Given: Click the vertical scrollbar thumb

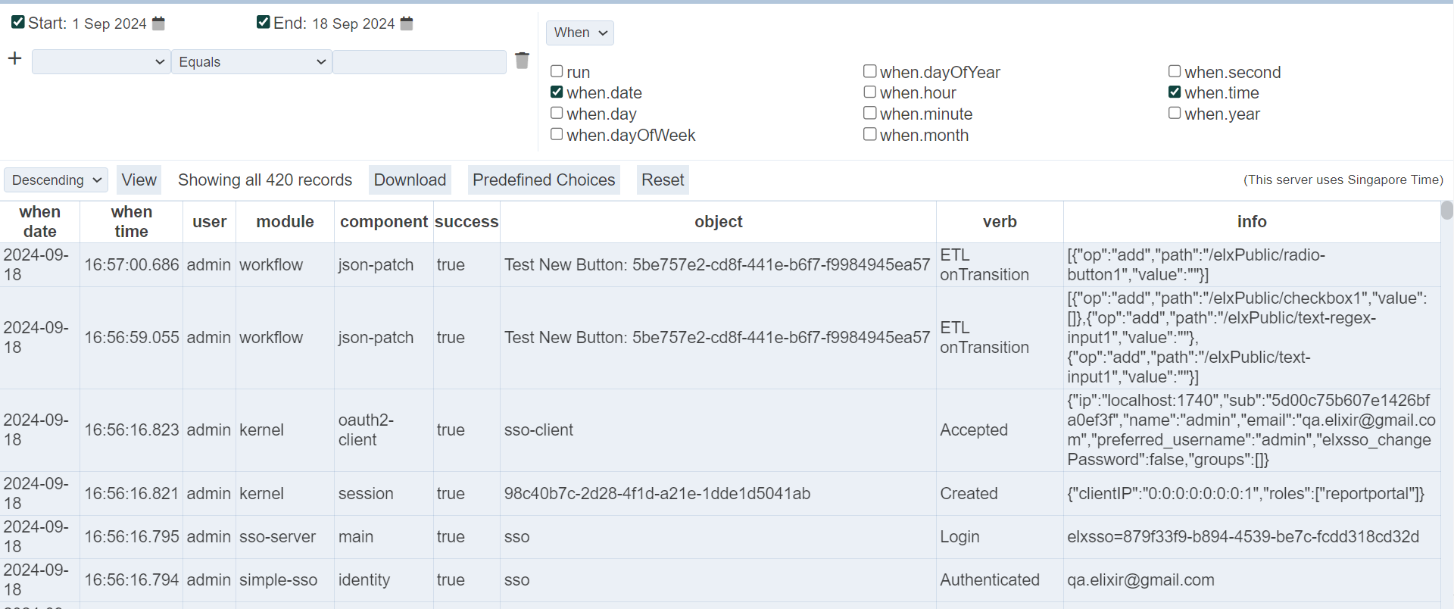Looking at the screenshot, I should point(1446,210).
